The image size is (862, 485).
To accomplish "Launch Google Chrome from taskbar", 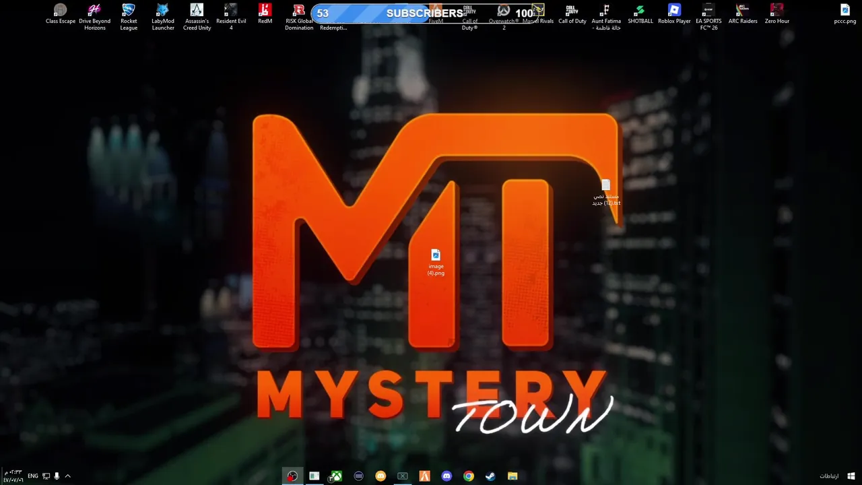I will click(x=469, y=476).
